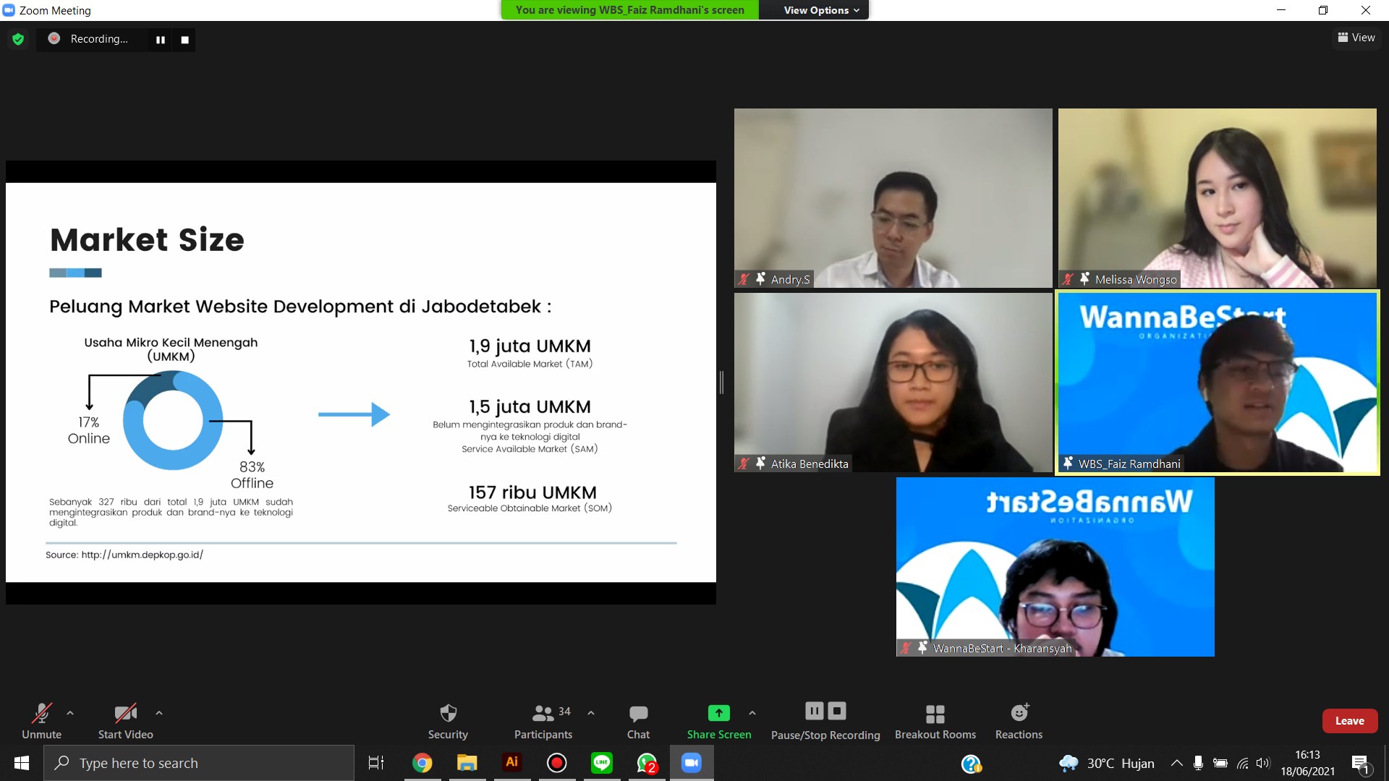Stop the recording with the square button

coord(185,40)
